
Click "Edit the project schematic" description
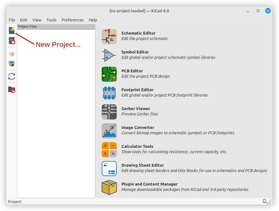click(145, 39)
